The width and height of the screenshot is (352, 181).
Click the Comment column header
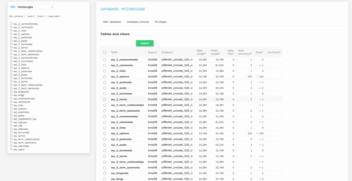(x=274, y=52)
